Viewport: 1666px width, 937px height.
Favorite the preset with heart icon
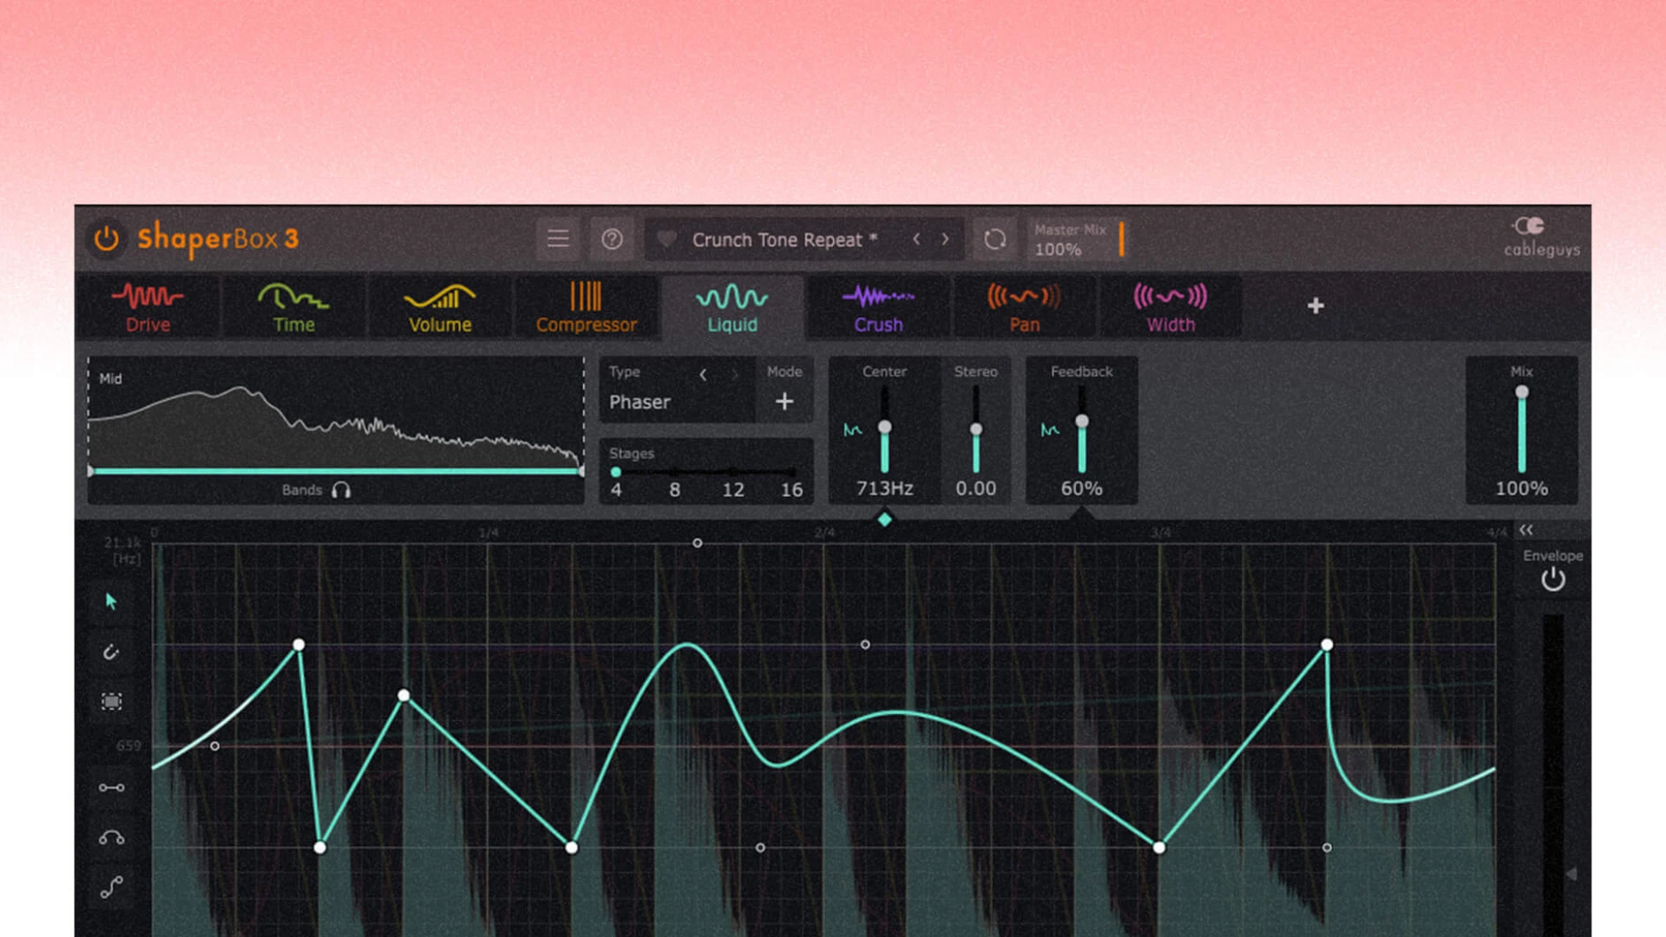pos(666,239)
